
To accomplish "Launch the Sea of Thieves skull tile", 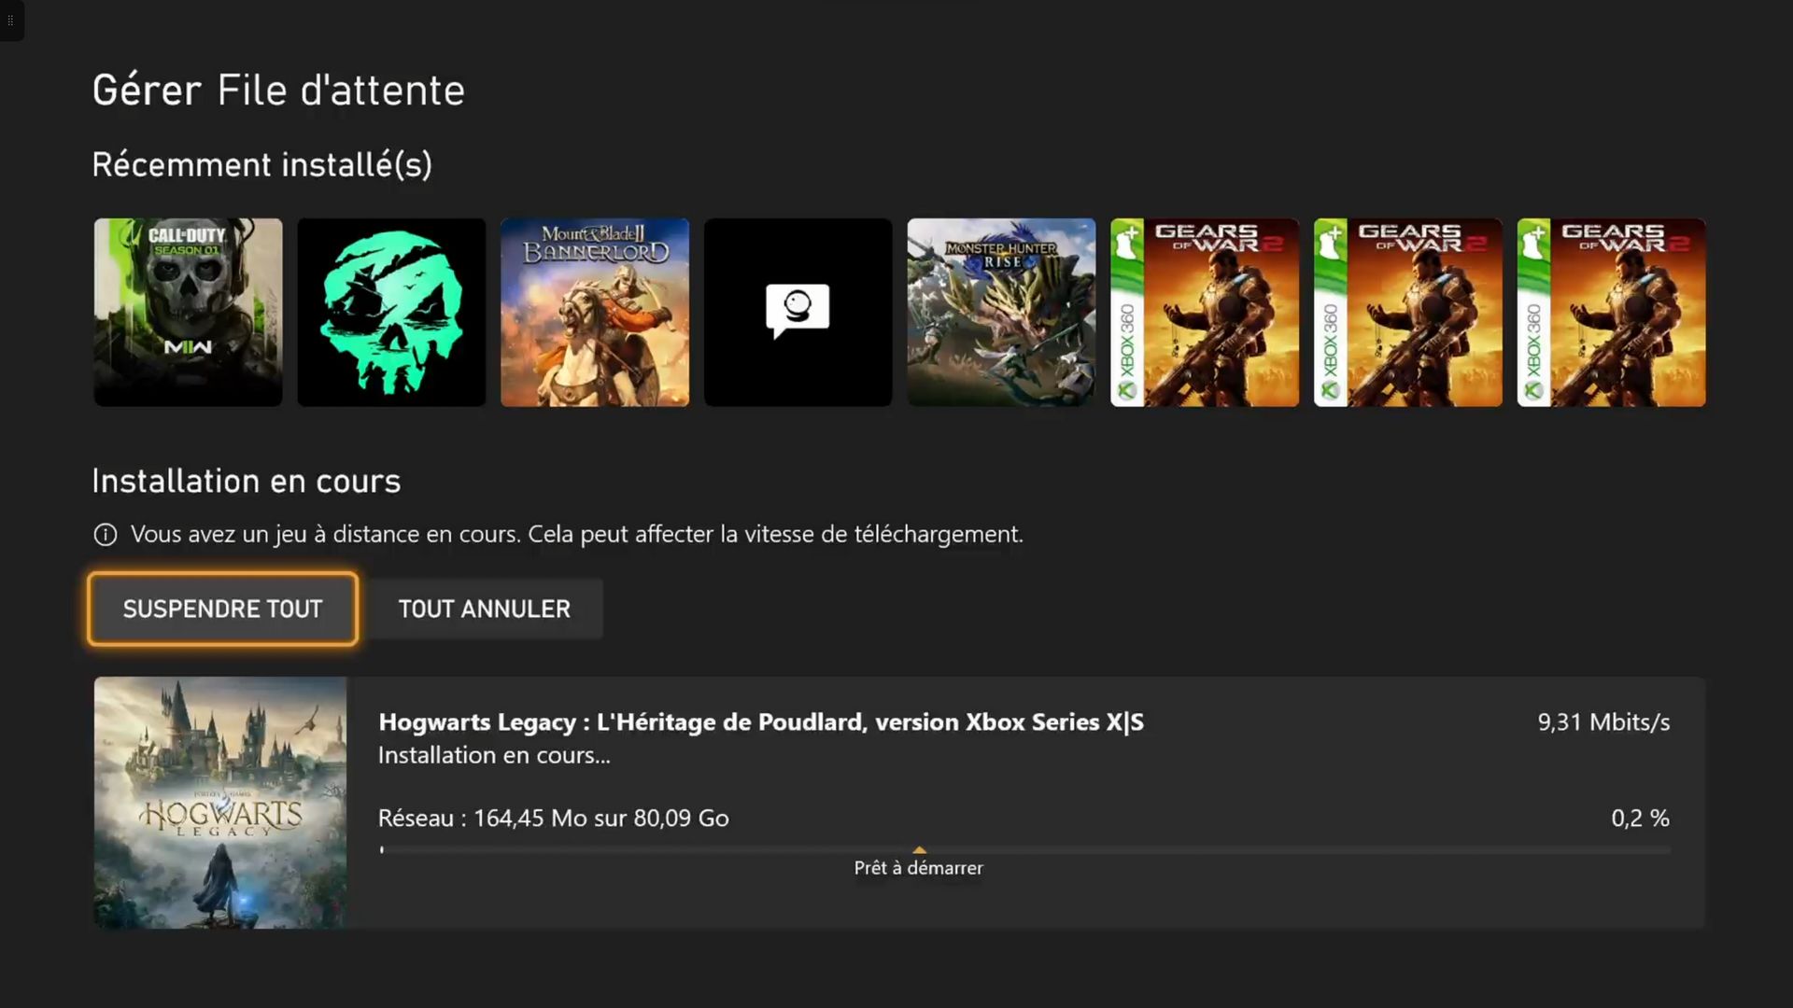I will pos(391,312).
